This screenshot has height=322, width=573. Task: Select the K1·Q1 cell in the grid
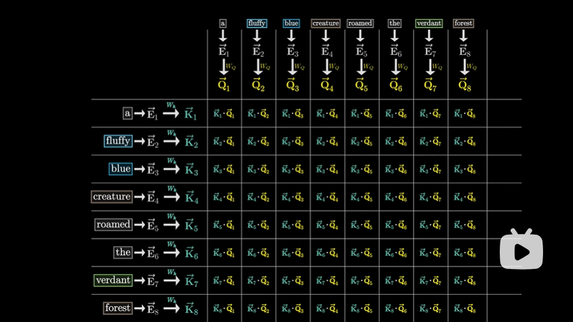click(224, 114)
